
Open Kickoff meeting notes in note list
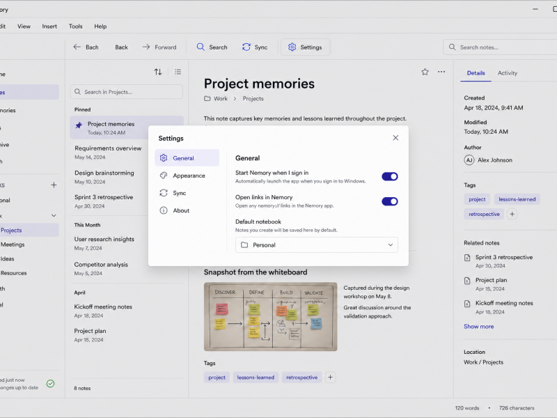103,311
